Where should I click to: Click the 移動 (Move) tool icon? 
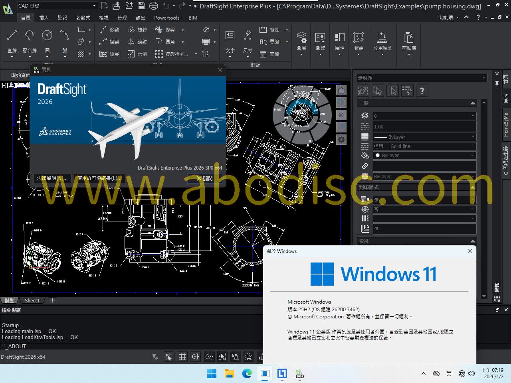click(x=103, y=30)
